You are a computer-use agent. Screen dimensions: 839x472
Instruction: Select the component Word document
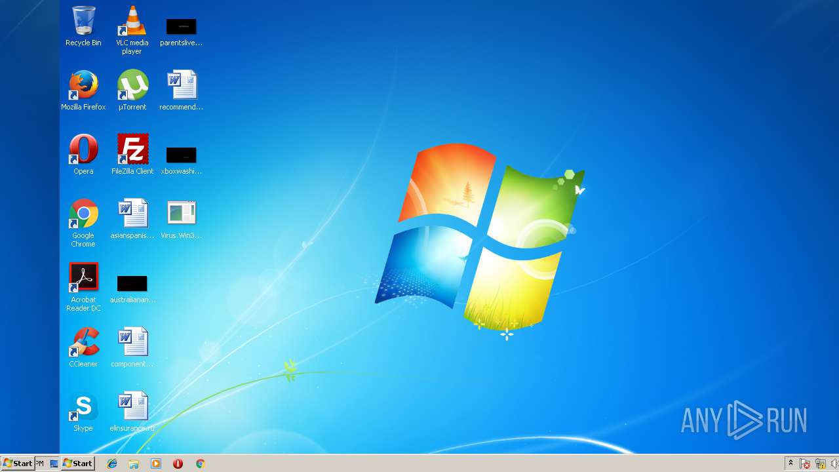click(x=132, y=347)
